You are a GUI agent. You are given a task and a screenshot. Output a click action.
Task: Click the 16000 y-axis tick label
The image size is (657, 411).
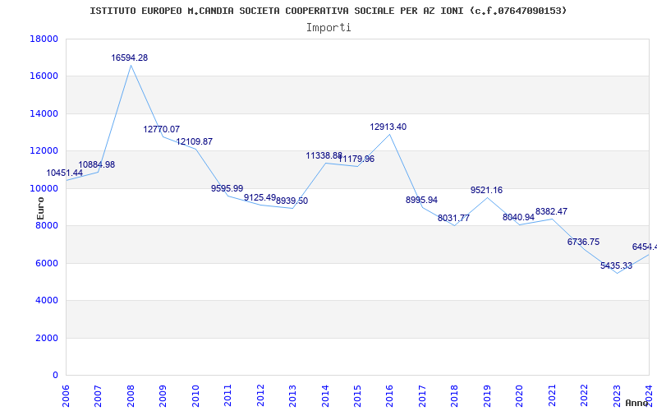pos(44,76)
